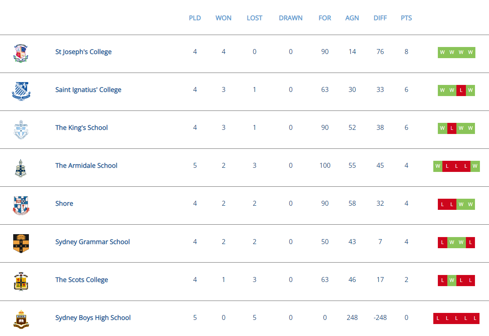This screenshot has height=336, width=489.
Task: Click the DRAWN column header
Action: [x=291, y=18]
